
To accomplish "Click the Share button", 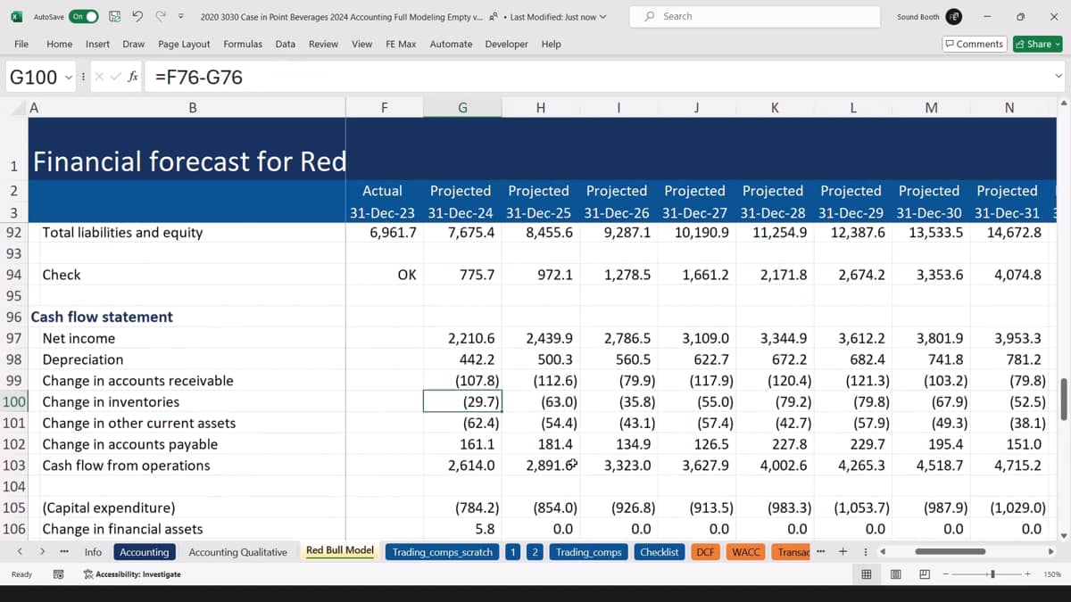I will click(x=1037, y=44).
